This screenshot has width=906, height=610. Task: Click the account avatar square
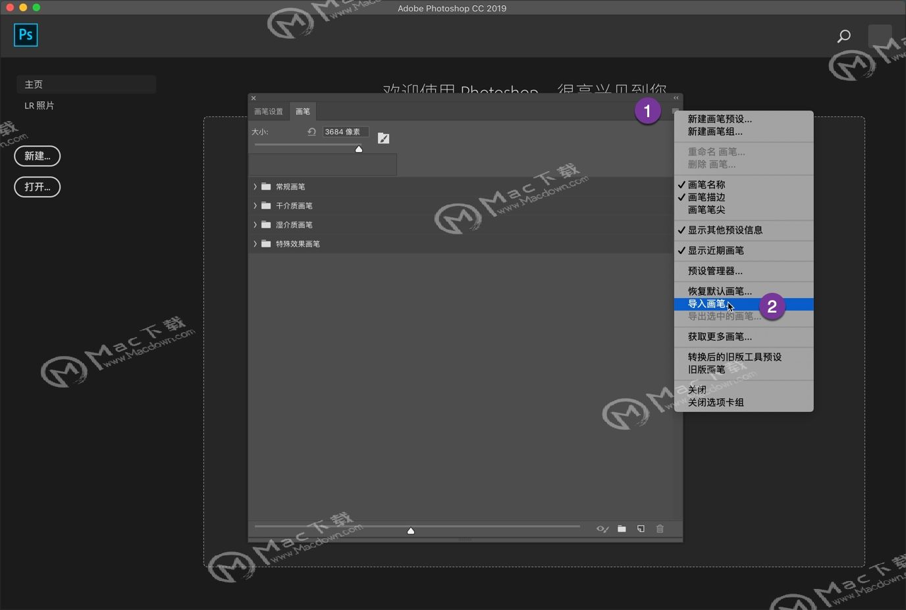pyautogui.click(x=880, y=36)
